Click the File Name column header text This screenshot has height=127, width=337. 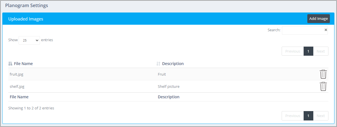(x=23, y=64)
